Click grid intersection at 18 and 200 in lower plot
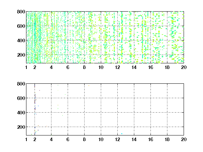 pyautogui.click(x=167, y=127)
